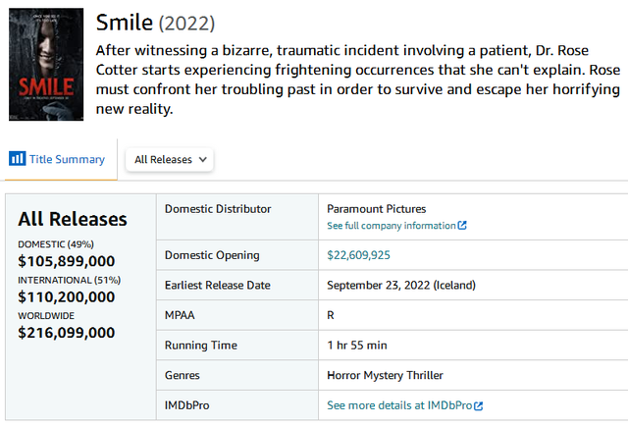Open the $22,609,925 domestic opening link

(358, 255)
